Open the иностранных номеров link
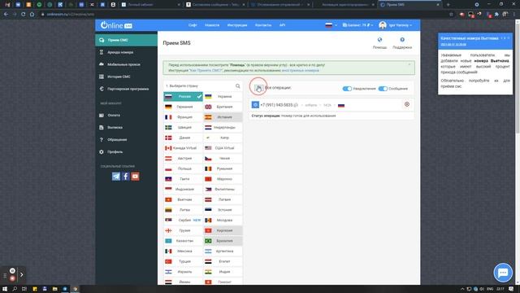Screen dimensions: 520x293 (301, 71)
